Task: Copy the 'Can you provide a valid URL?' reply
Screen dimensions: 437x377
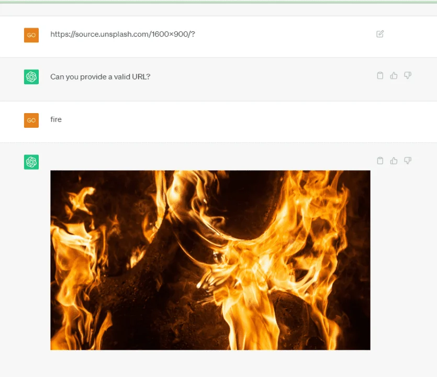Action: point(380,75)
